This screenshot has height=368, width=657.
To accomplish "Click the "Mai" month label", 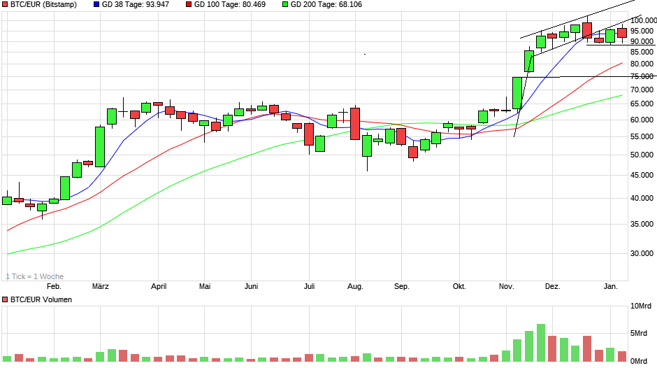I will (205, 287).
